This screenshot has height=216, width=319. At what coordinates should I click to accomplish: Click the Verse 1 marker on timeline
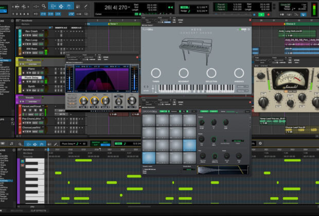coord(113,24)
